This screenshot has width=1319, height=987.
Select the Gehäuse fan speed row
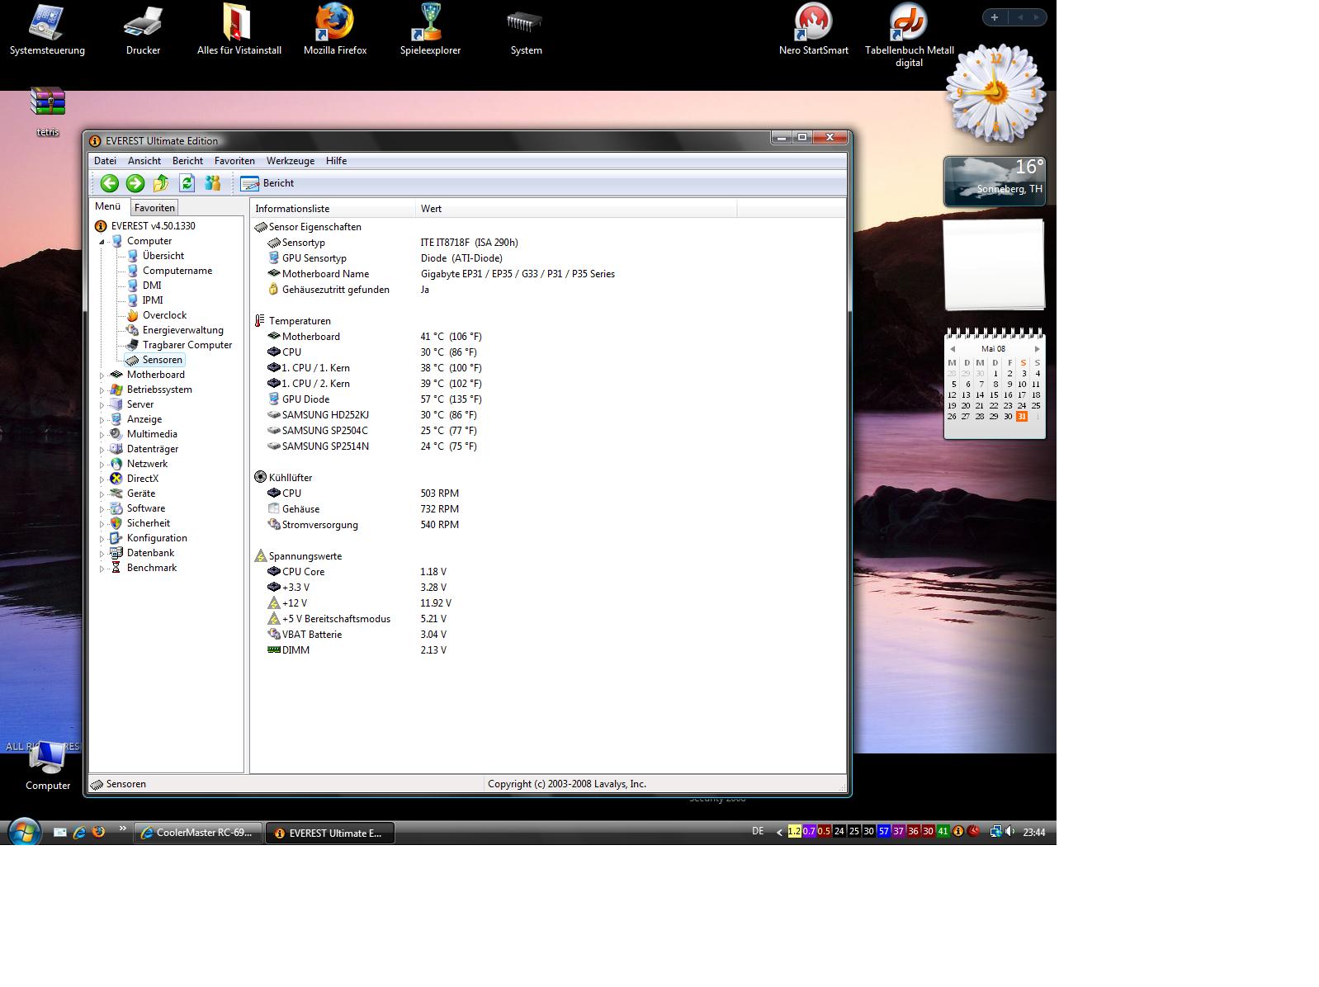click(x=548, y=509)
